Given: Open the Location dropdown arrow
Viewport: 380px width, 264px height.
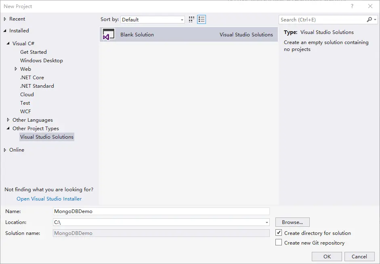Looking at the screenshot, I should pos(267,222).
